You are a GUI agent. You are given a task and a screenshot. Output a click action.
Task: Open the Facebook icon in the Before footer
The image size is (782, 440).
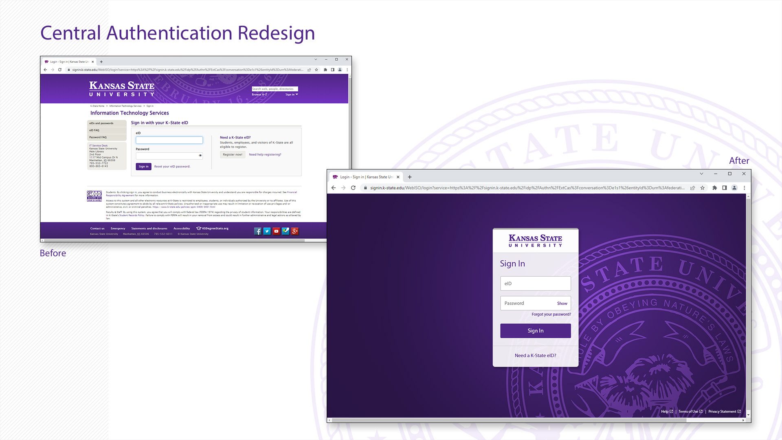coord(258,231)
